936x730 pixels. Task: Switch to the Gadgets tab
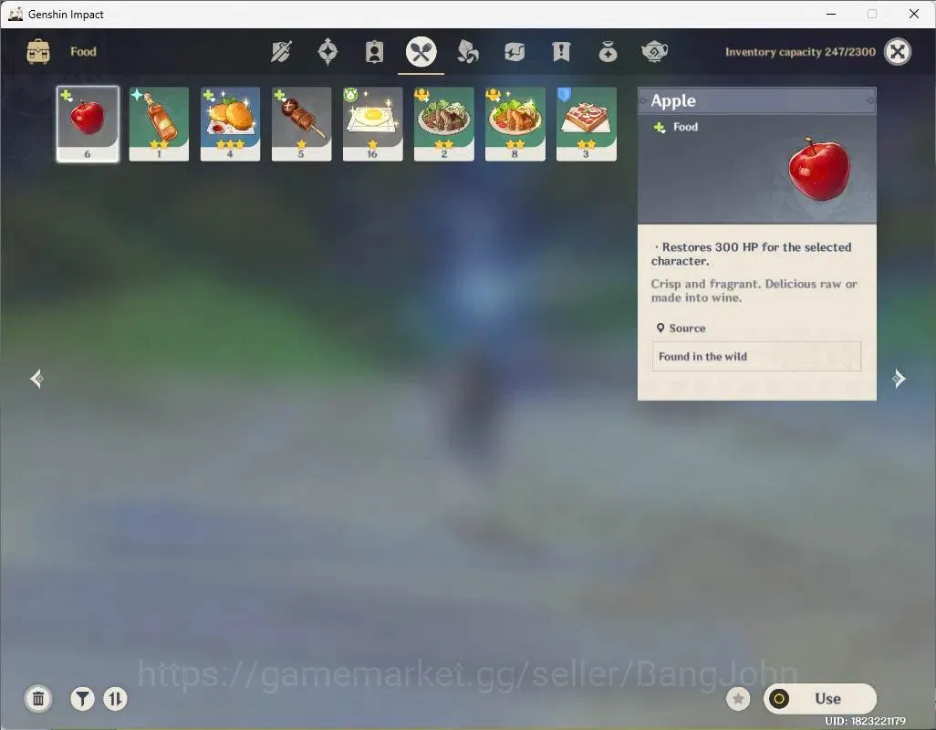pyautogui.click(x=514, y=52)
